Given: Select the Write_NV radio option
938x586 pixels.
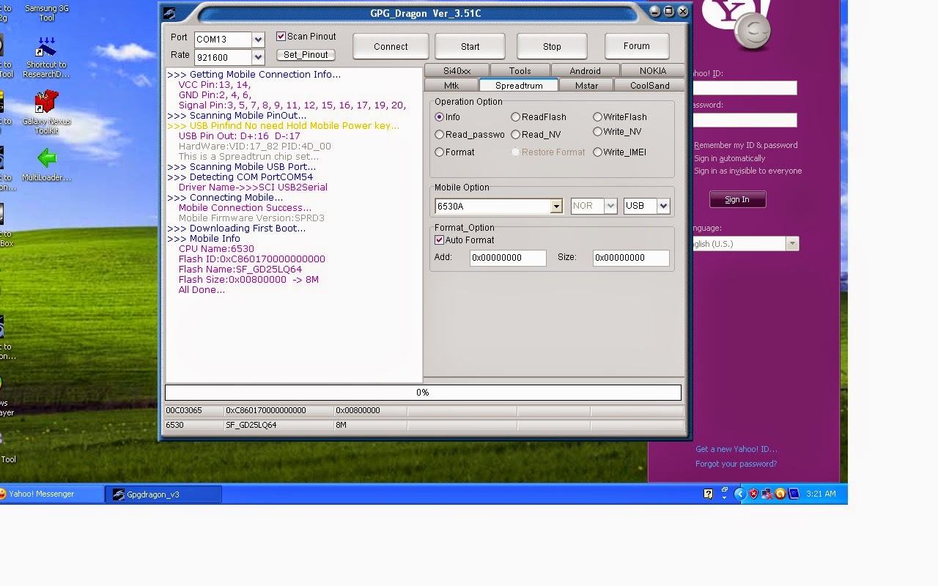Looking at the screenshot, I should (598, 132).
